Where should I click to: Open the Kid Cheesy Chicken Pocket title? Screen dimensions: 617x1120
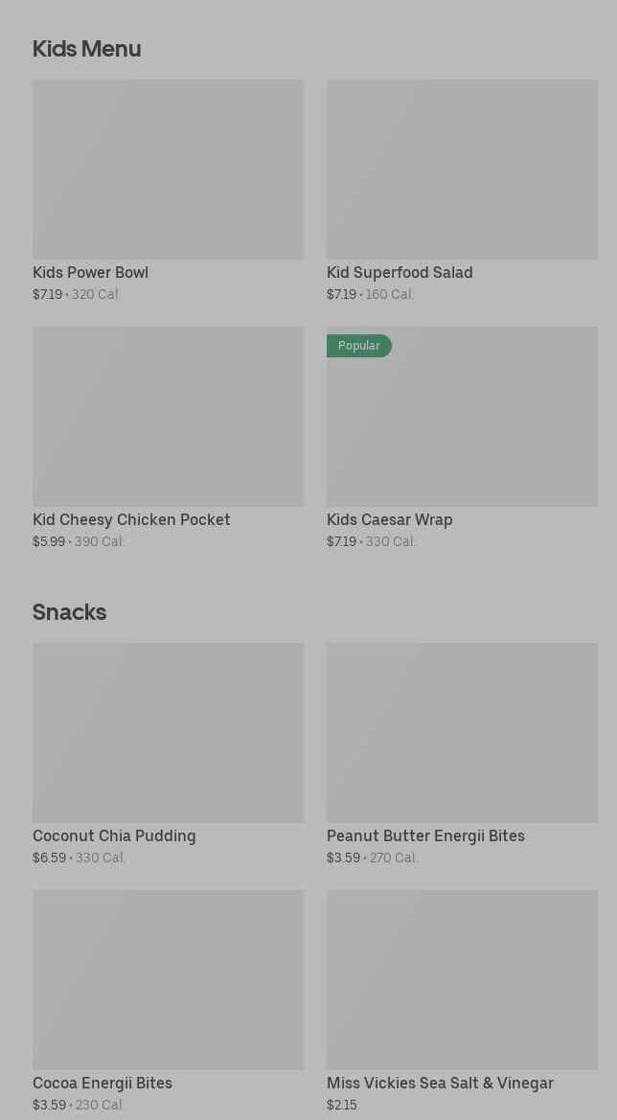point(131,519)
